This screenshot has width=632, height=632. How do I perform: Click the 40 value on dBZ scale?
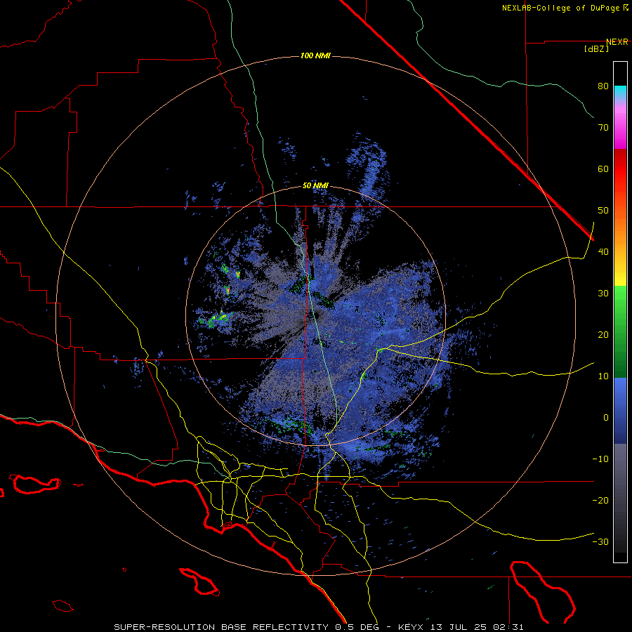(x=603, y=252)
